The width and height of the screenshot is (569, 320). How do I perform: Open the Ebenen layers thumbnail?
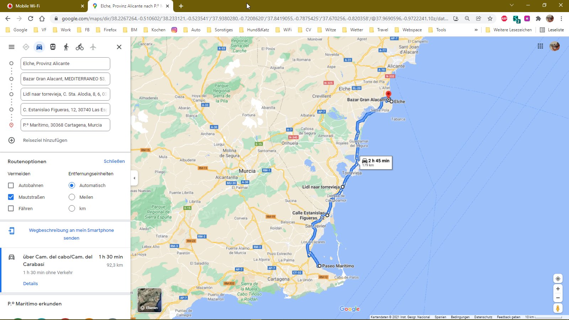[150, 300]
